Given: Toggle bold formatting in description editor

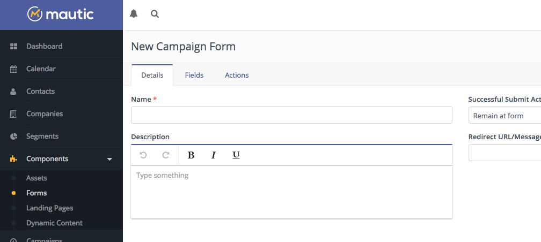Looking at the screenshot, I should [x=191, y=155].
